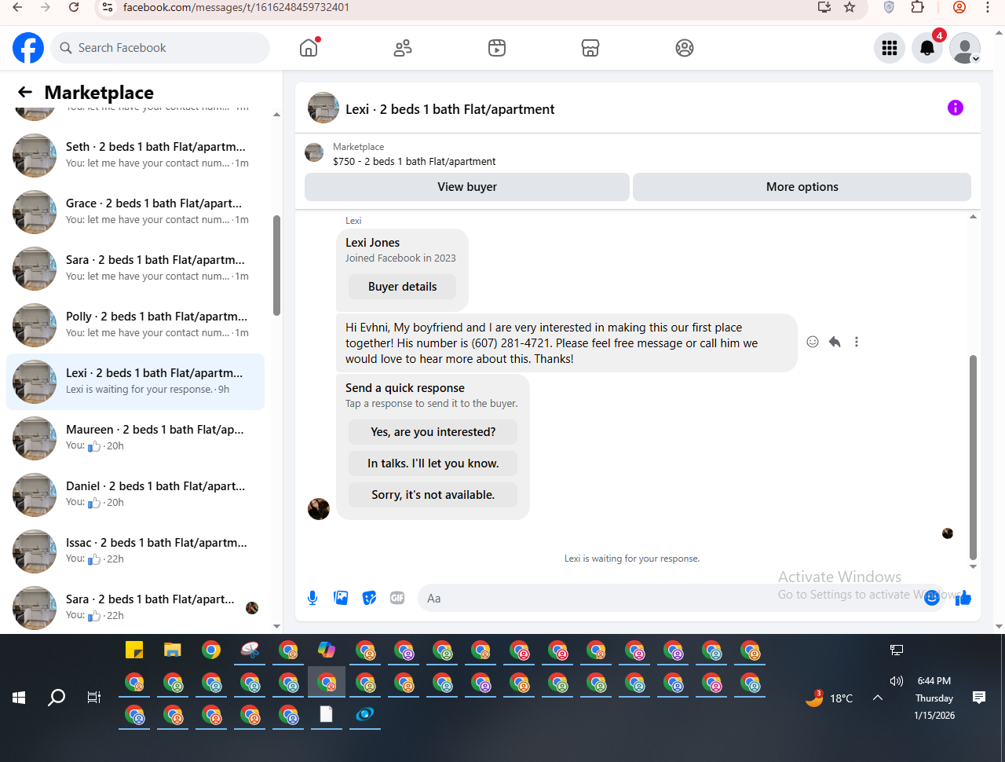Screen dimensions: 1005x762
Task: Send a thumbs up like
Action: pos(963,598)
